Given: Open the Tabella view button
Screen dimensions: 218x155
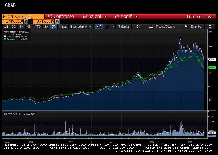Looking at the screenshot, I should pos(124,26).
